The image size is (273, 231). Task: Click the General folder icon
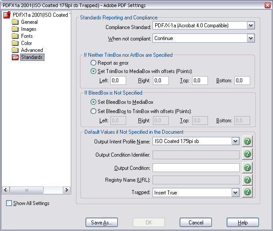[x=15, y=22]
